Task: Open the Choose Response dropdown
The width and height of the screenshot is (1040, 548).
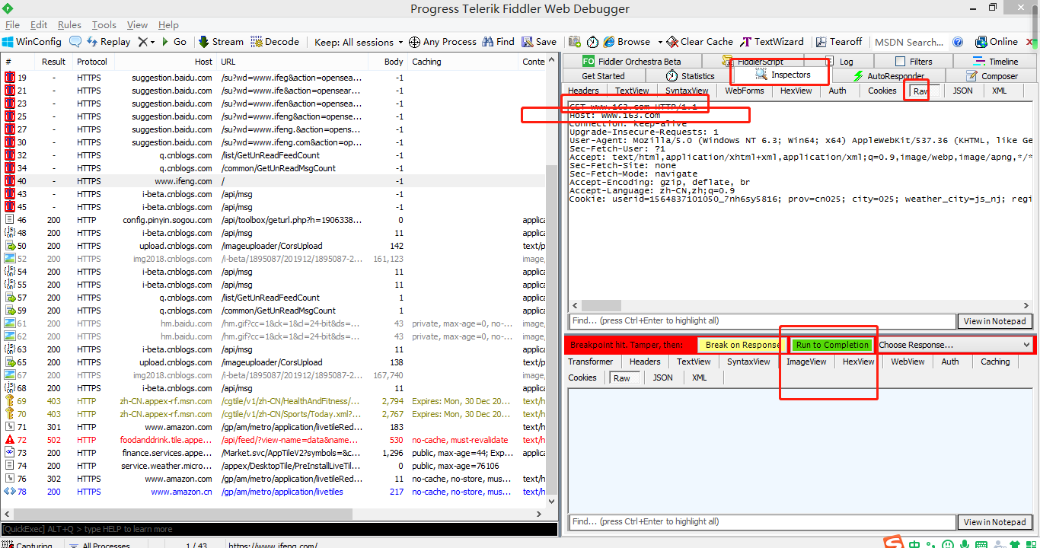Action: pyautogui.click(x=955, y=345)
